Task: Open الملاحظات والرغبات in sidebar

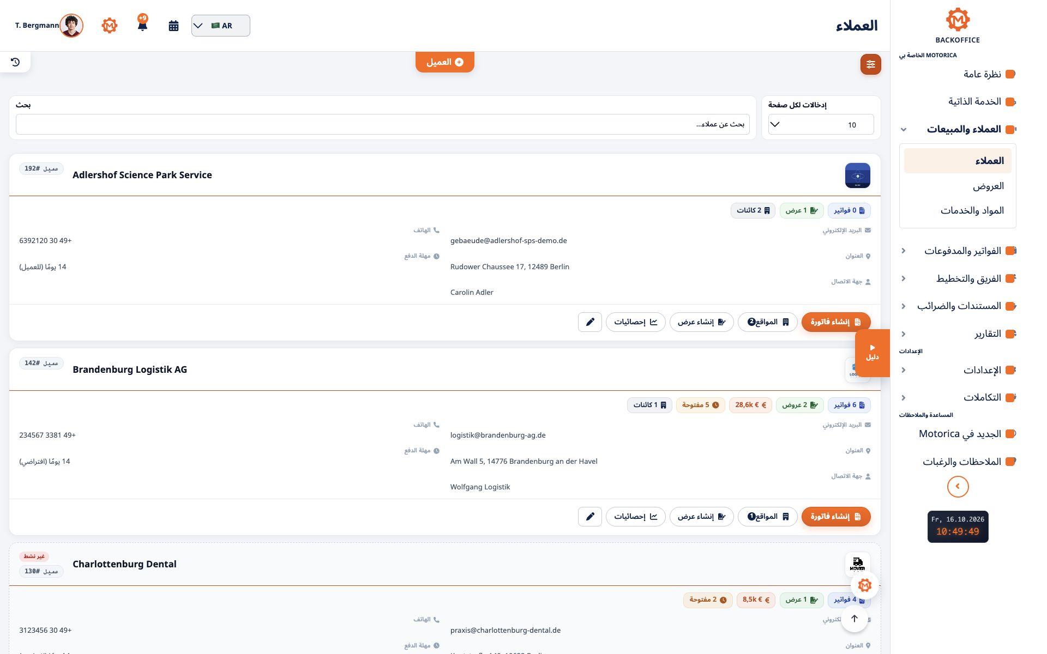Action: [958, 462]
